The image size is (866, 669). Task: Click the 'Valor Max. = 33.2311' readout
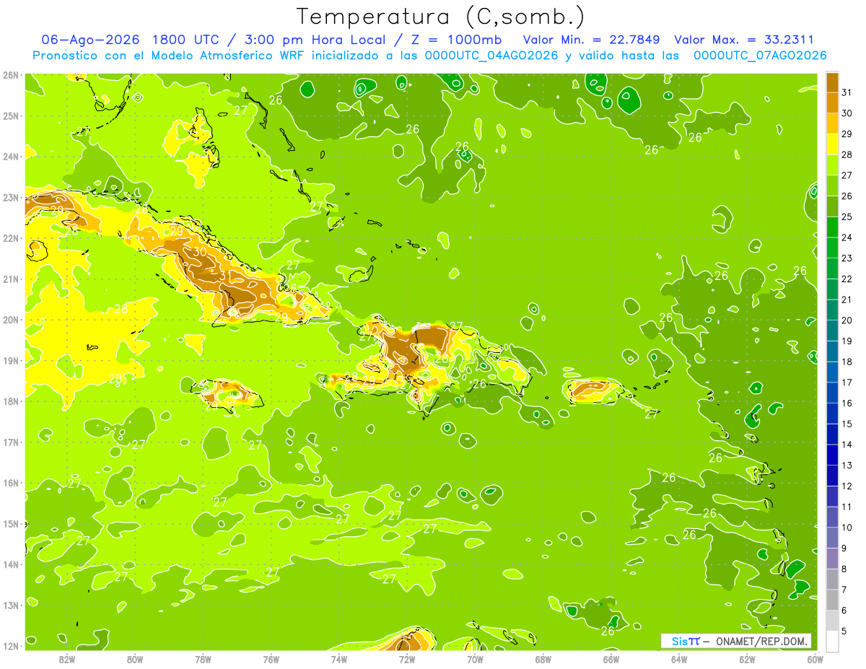coord(744,39)
